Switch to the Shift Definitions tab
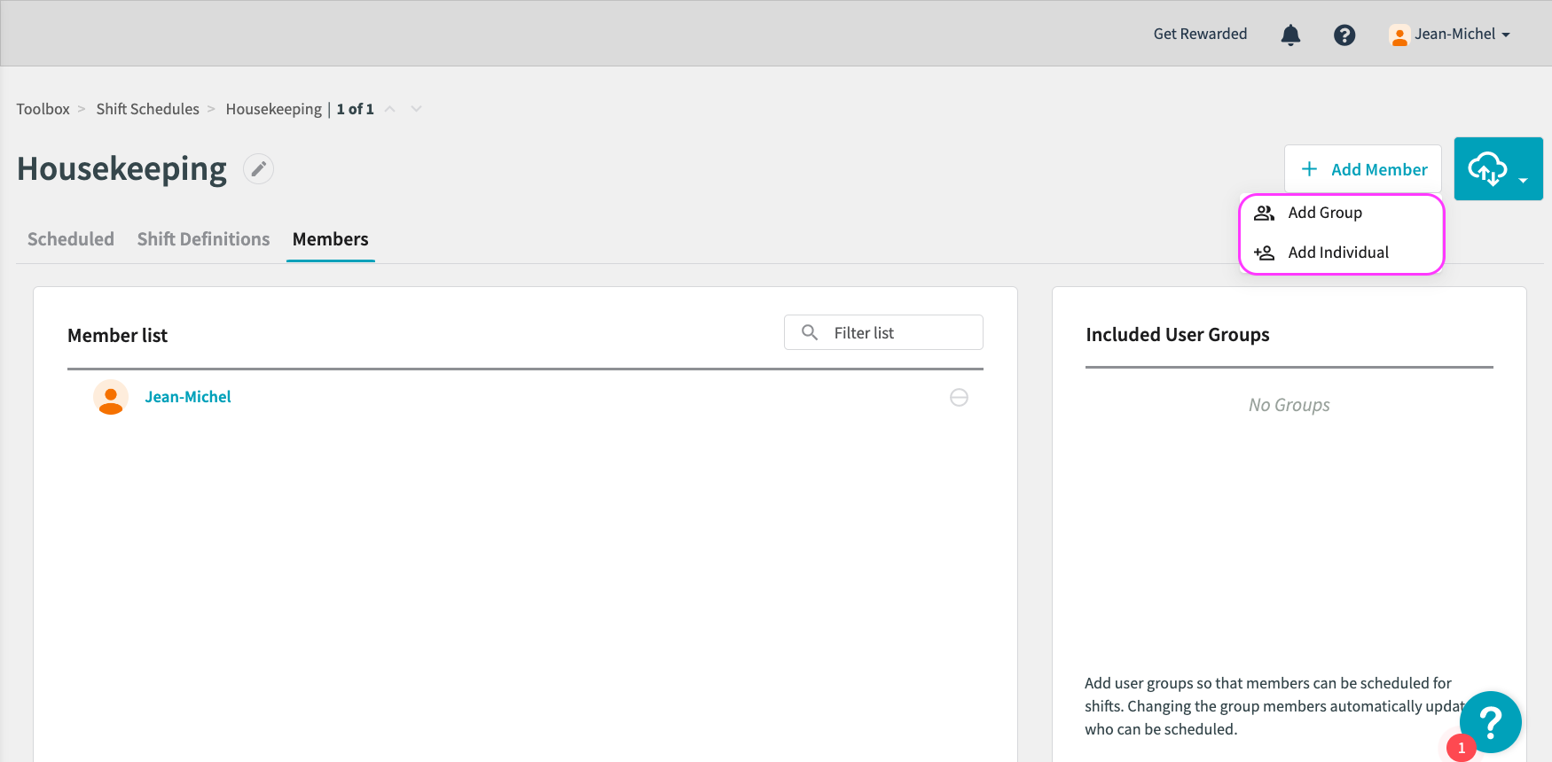 pos(203,239)
